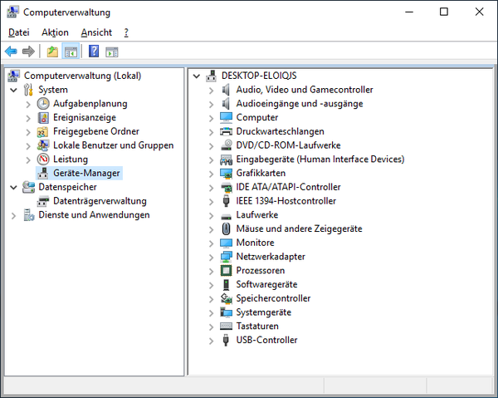498x398 pixels.
Task: Expand the IEEE 1394-Hostcontroller category
Action: (x=211, y=202)
